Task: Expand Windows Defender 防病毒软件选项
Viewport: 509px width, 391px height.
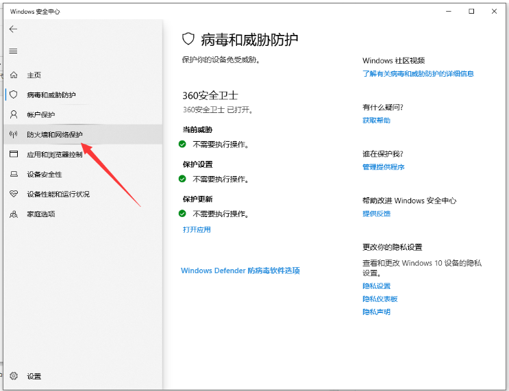Action: [x=240, y=270]
